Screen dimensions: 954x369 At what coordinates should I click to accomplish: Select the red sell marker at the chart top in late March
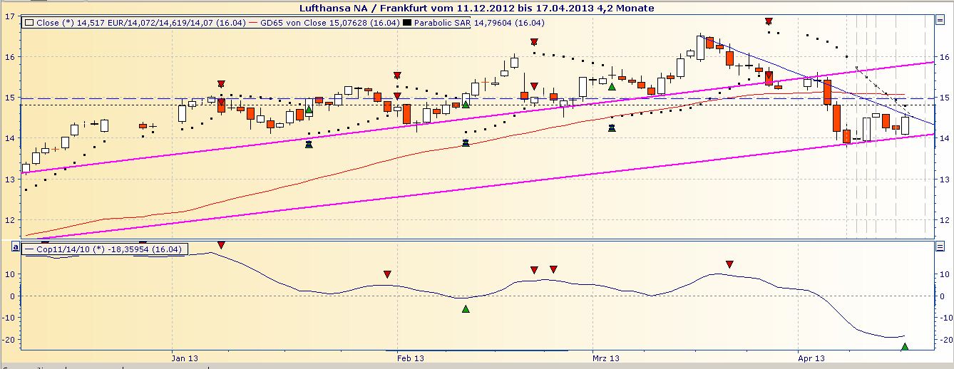(769, 21)
